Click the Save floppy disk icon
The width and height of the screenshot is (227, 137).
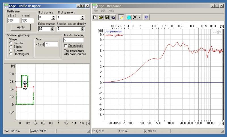point(107,17)
